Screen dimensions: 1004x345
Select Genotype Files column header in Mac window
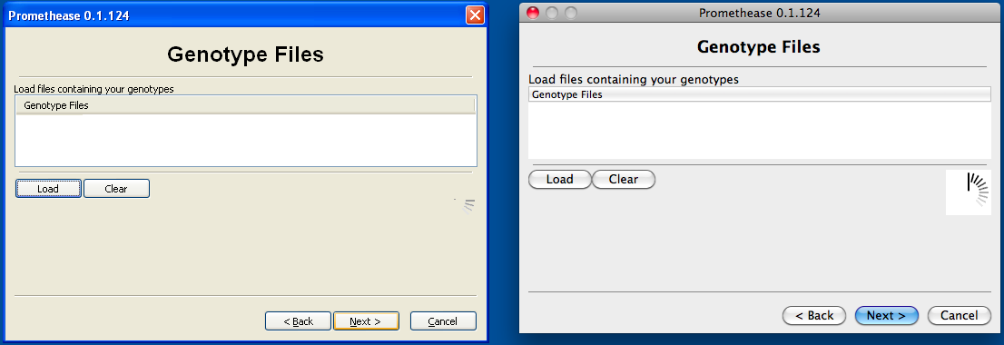(x=760, y=94)
